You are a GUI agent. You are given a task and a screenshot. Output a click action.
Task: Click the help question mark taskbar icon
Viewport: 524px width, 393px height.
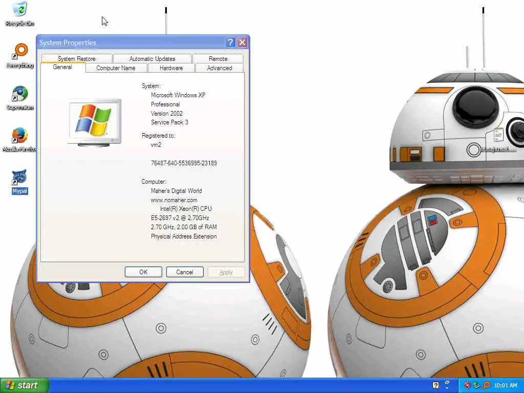436,385
